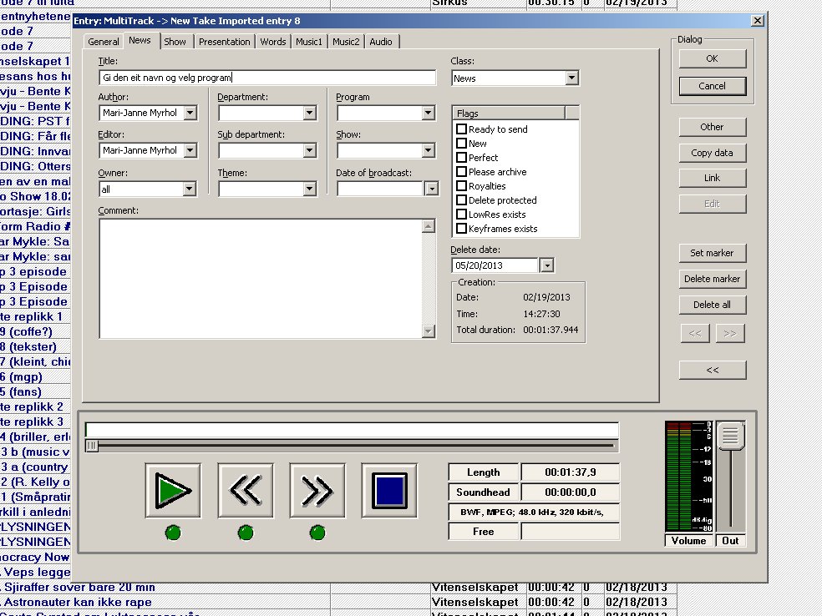
Task: Click inside the Comment text area
Action: 261,279
